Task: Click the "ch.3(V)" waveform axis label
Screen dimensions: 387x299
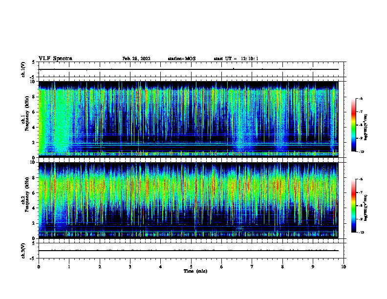Action: (23, 251)
